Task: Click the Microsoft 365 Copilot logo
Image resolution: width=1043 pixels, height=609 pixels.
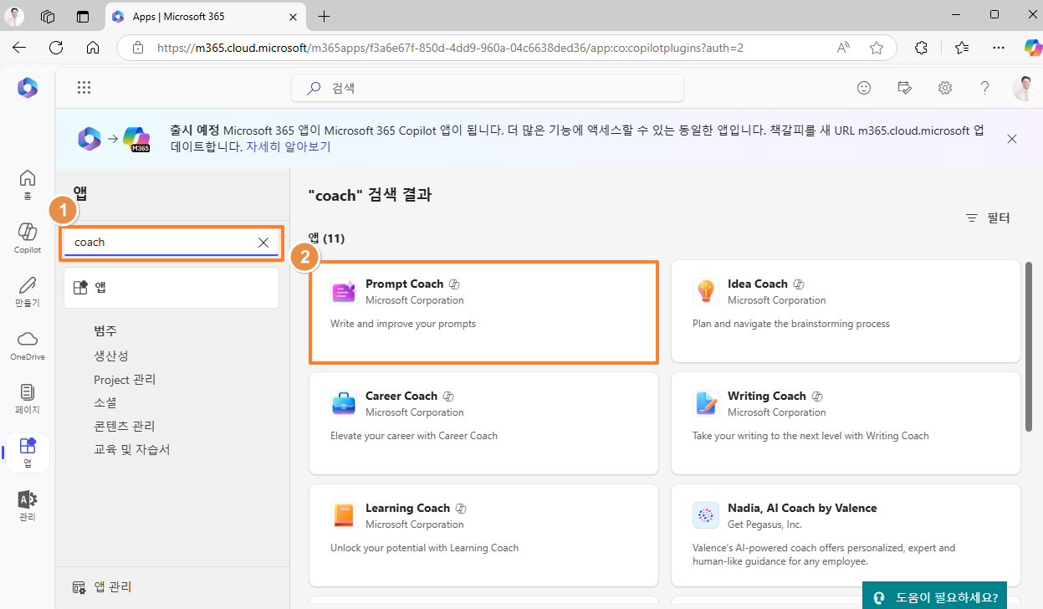Action: click(x=28, y=88)
